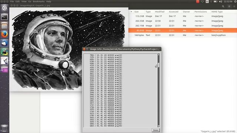Open the Bluetooth indicator
This screenshot has height=133, width=237.
pos(211,1)
